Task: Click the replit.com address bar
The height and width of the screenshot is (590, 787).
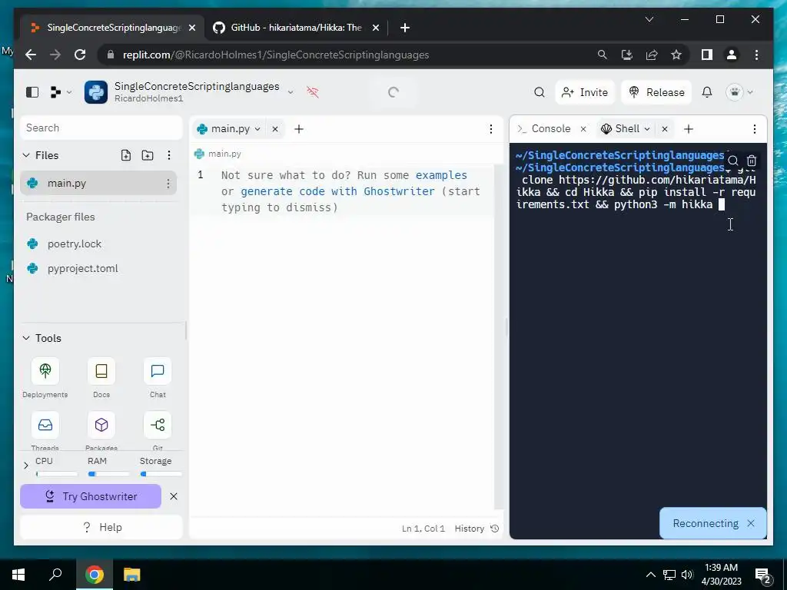Action: pos(347,55)
